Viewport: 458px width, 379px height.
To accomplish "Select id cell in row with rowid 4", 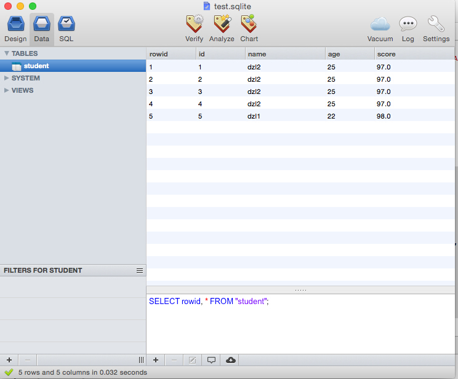I will point(221,104).
